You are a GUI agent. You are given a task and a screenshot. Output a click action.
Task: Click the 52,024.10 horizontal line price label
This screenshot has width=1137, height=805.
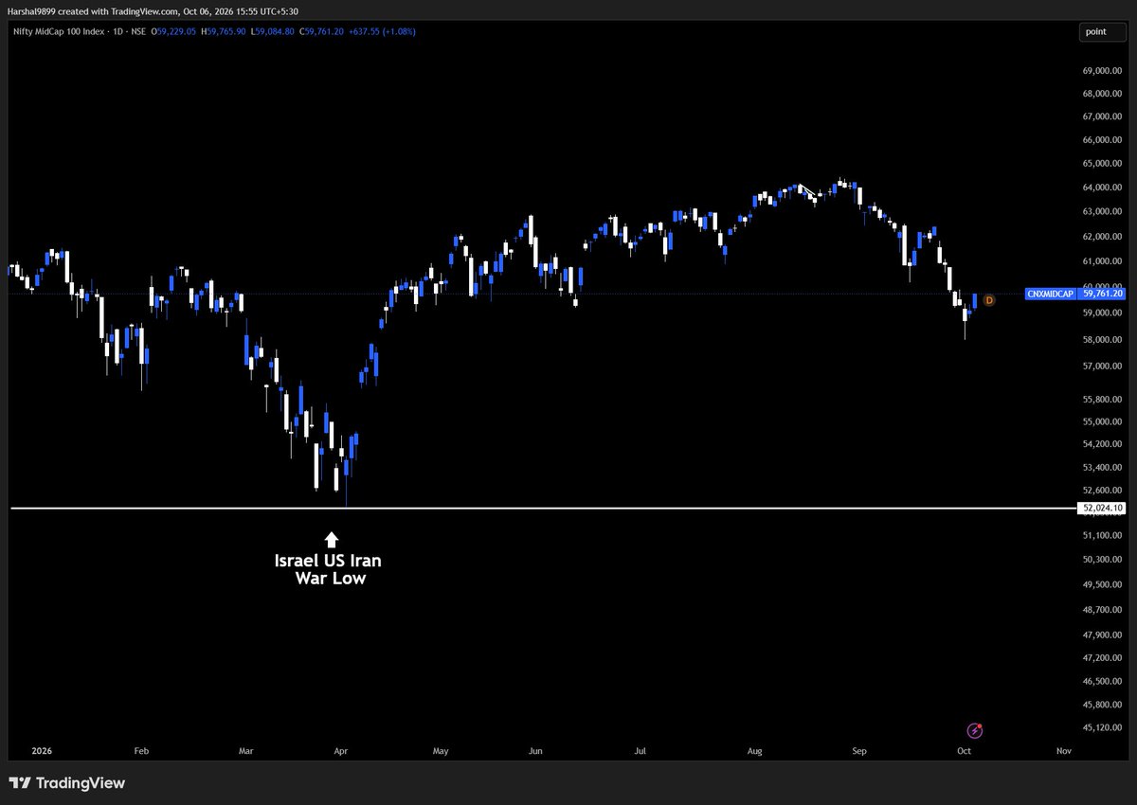point(1103,509)
